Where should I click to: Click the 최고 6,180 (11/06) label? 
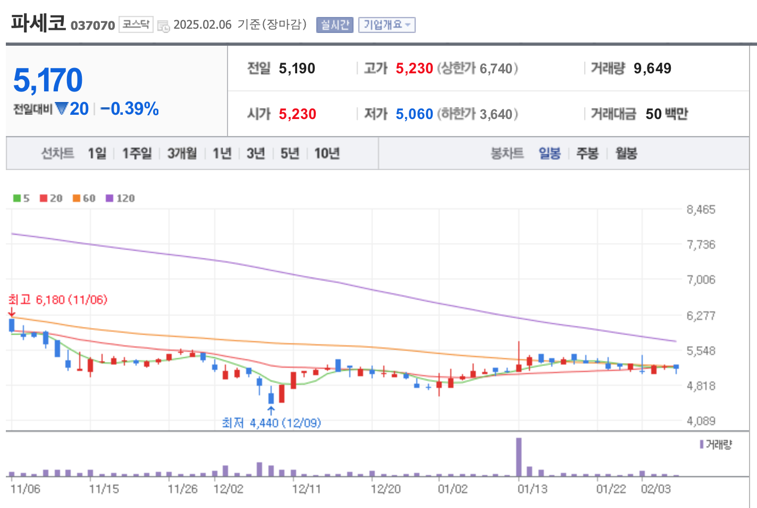[x=58, y=300]
